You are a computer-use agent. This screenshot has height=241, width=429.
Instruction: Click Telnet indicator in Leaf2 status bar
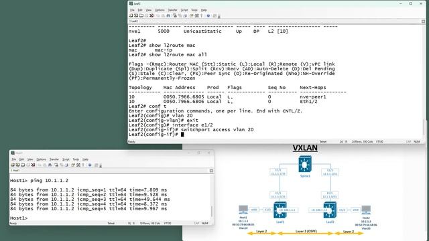click(323, 141)
